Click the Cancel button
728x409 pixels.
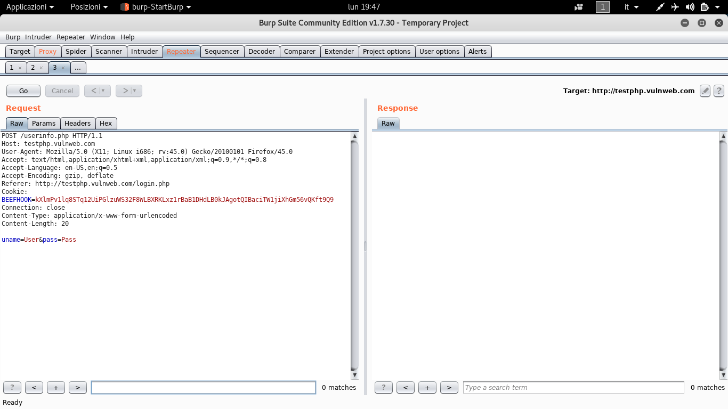pos(62,91)
